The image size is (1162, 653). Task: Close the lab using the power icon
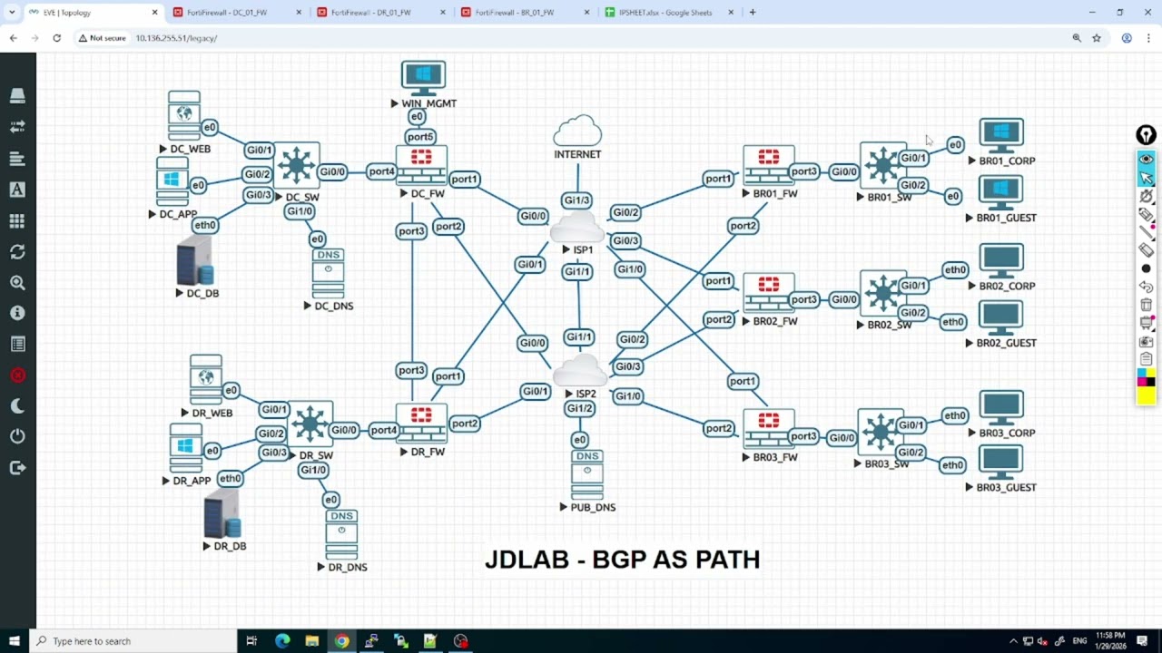pos(17,436)
